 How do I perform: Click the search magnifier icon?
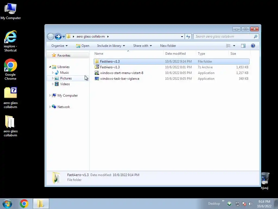coord(255,36)
